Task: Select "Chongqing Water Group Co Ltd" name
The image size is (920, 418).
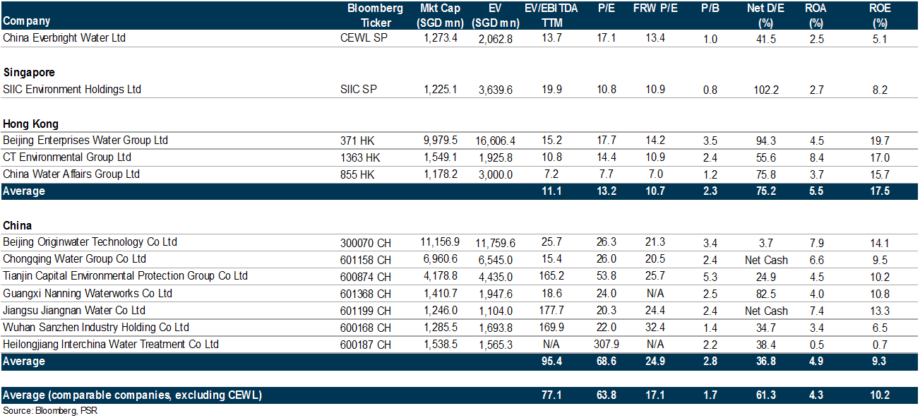Action: [x=75, y=258]
